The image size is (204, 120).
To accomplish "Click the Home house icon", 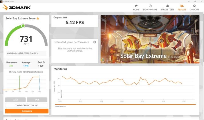I will point(136,6).
